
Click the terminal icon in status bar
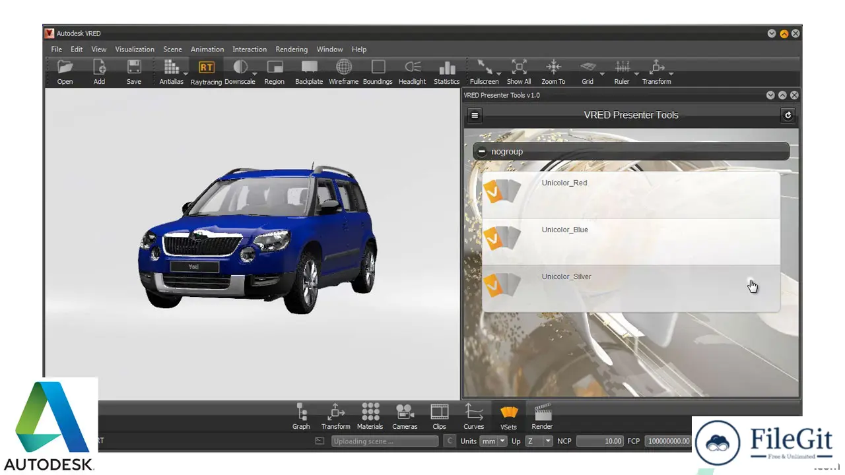click(x=320, y=441)
